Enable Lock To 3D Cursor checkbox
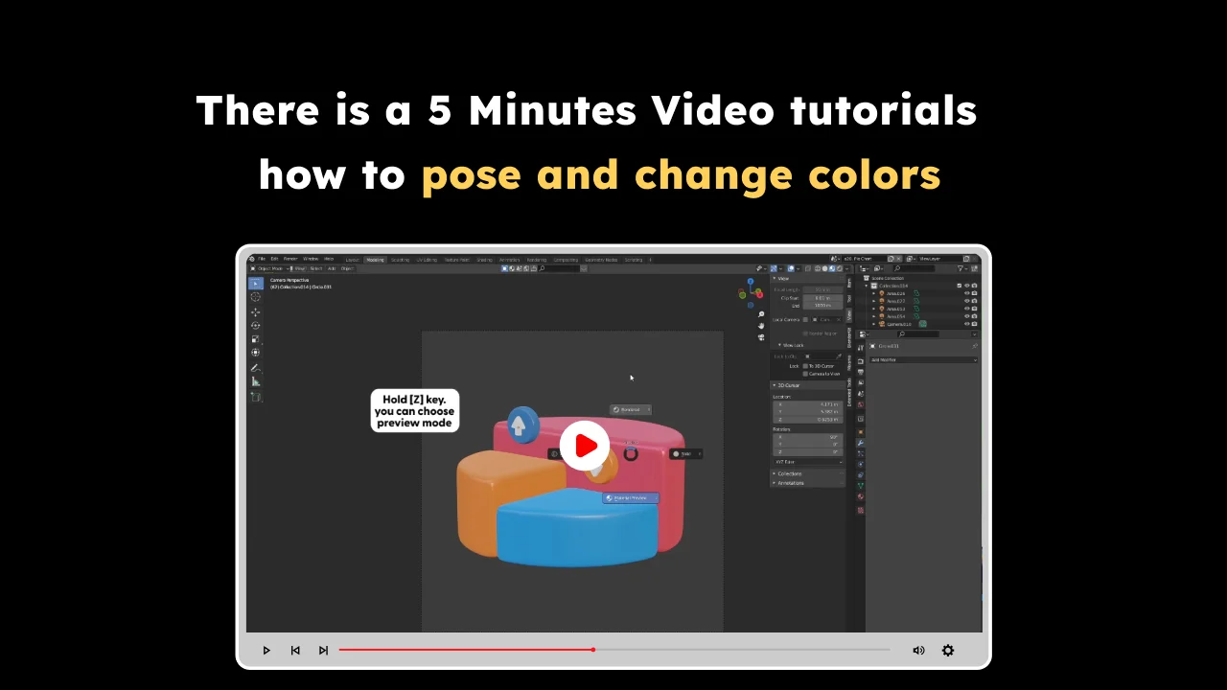1227x690 pixels. point(805,366)
